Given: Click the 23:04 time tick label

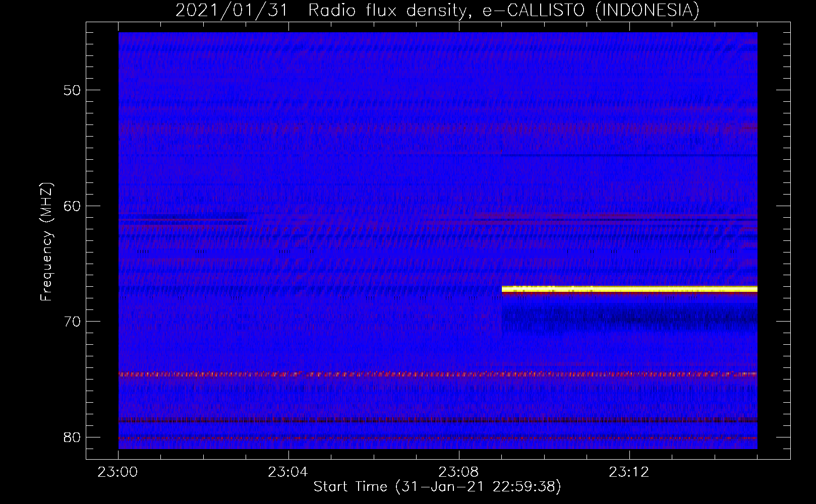Looking at the screenshot, I should click(x=288, y=472).
